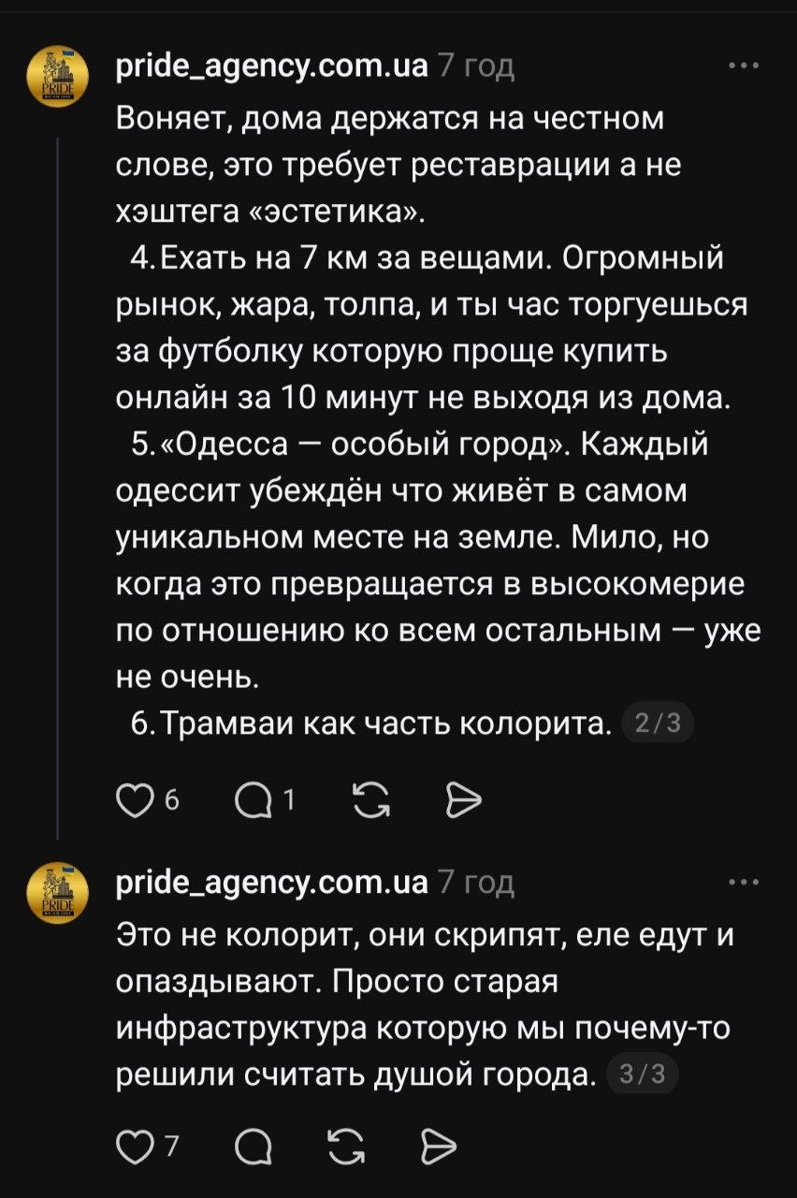
Task: Tap the 2/3 thread position badge
Action: [657, 723]
